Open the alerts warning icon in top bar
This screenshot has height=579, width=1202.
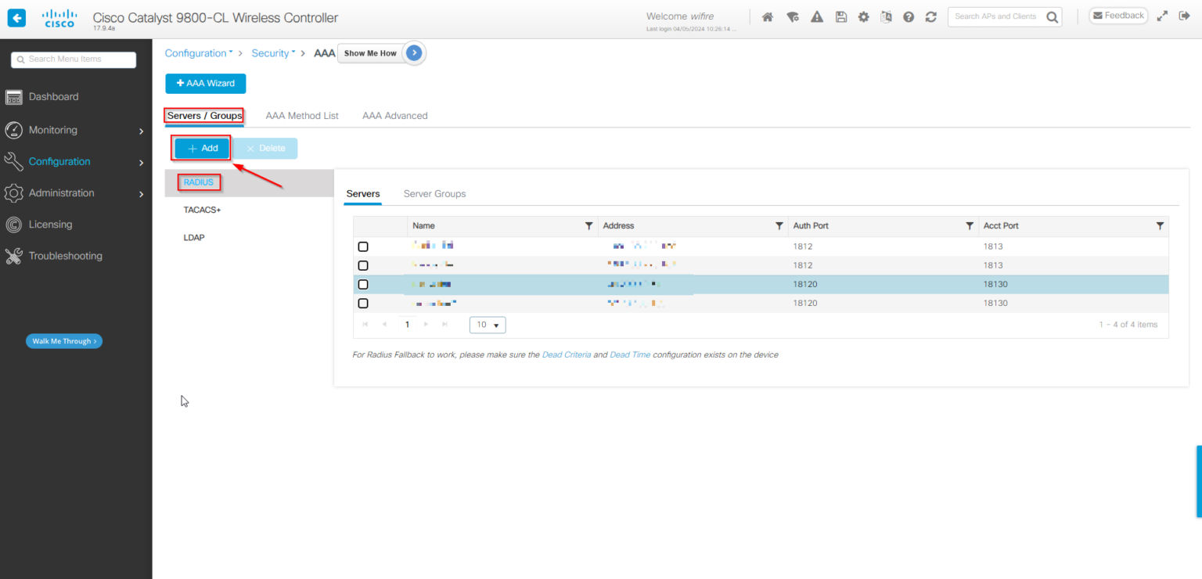point(817,16)
